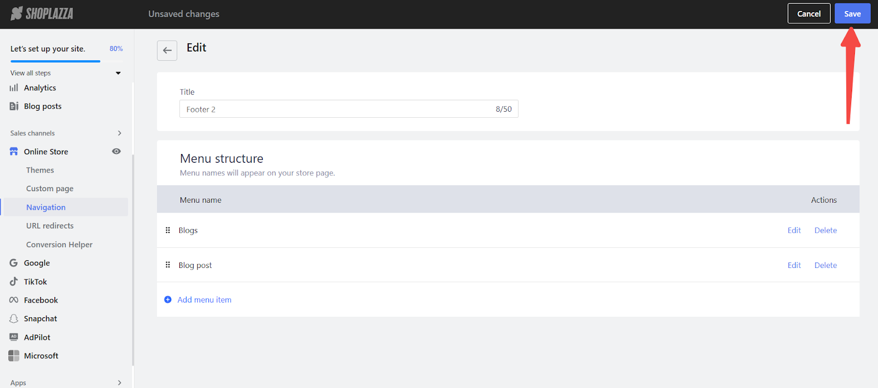
Task: Open the Facebook sales channel
Action: pos(41,300)
